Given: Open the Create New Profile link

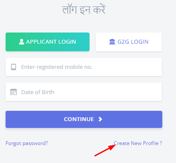Looking at the screenshot, I should click(138, 143).
